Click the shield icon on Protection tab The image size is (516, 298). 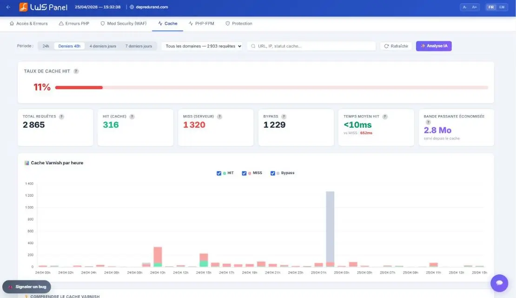[x=227, y=24]
